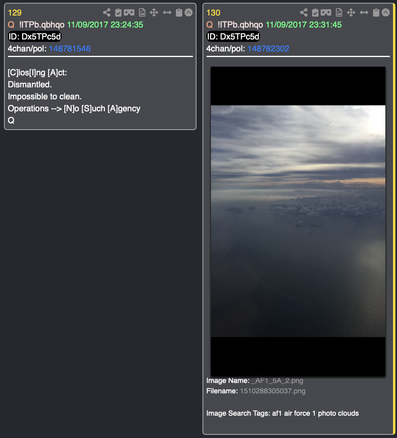Click plain clipboard icon on post 130
Screen dimensions: 397x438
click(x=376, y=13)
